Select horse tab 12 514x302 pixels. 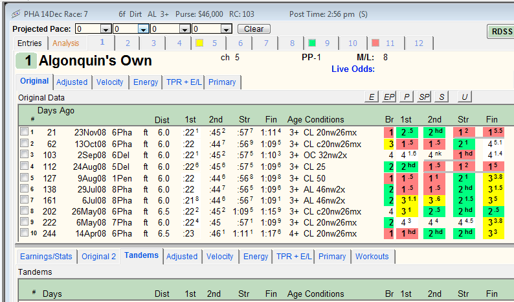[419, 43]
